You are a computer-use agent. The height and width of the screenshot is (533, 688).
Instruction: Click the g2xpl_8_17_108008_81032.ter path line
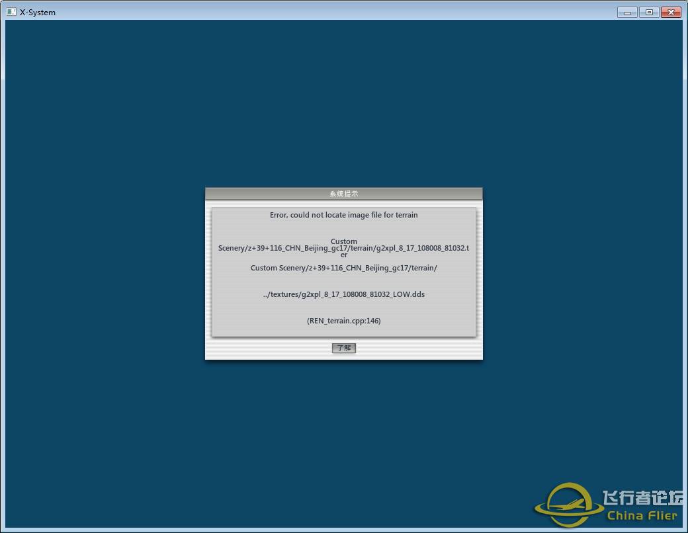(343, 249)
